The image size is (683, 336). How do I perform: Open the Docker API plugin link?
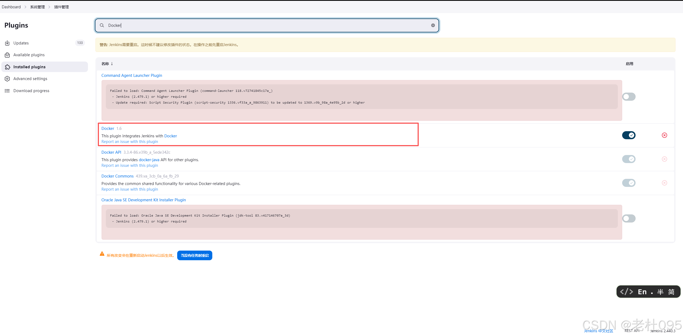point(111,152)
